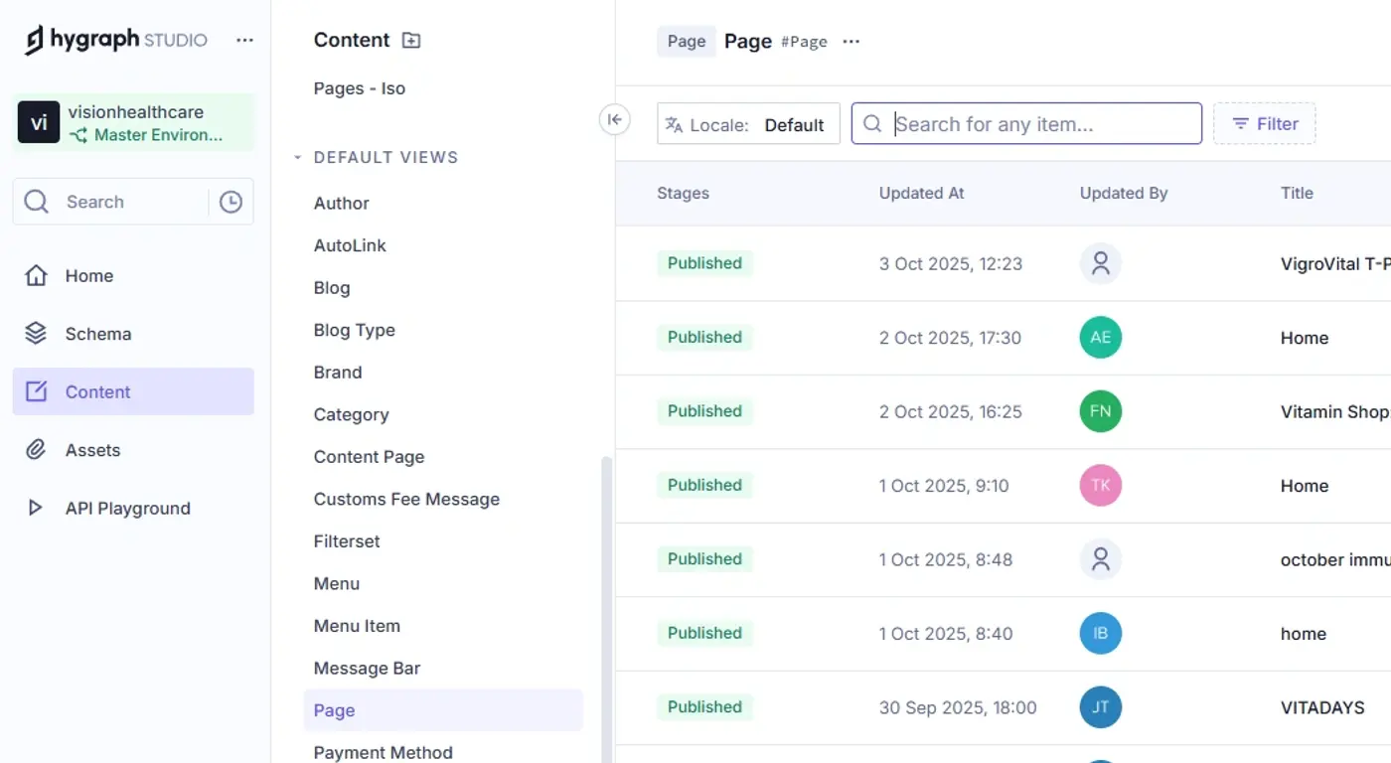Viewport: 1391px width, 763px height.
Task: Click the Updated At column header
Action: 922,193
